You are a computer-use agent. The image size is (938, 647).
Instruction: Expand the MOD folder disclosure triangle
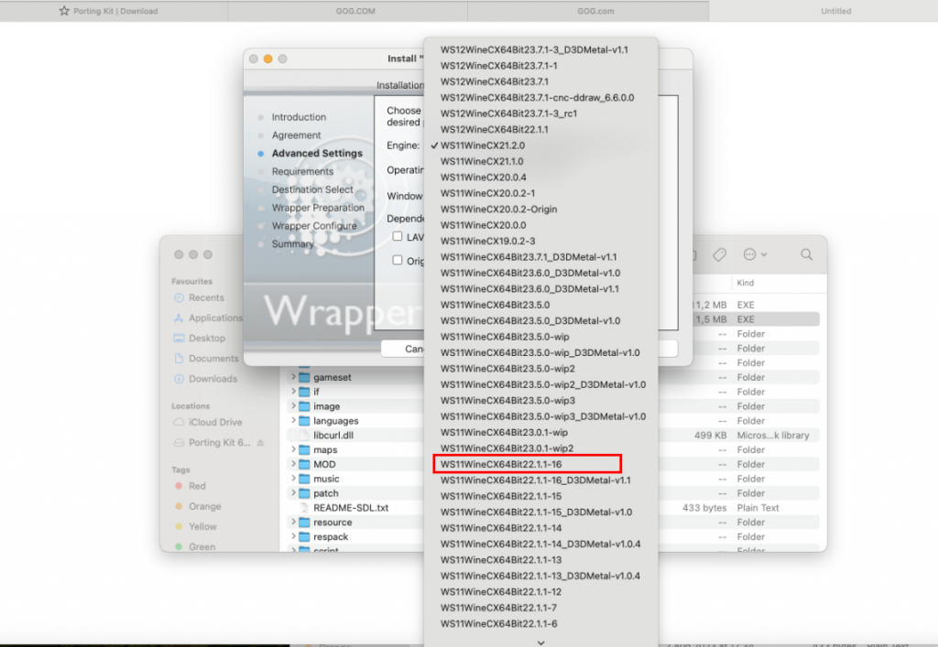(295, 464)
